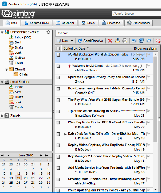Click the Forward toolbar icon

(x=149, y=41)
